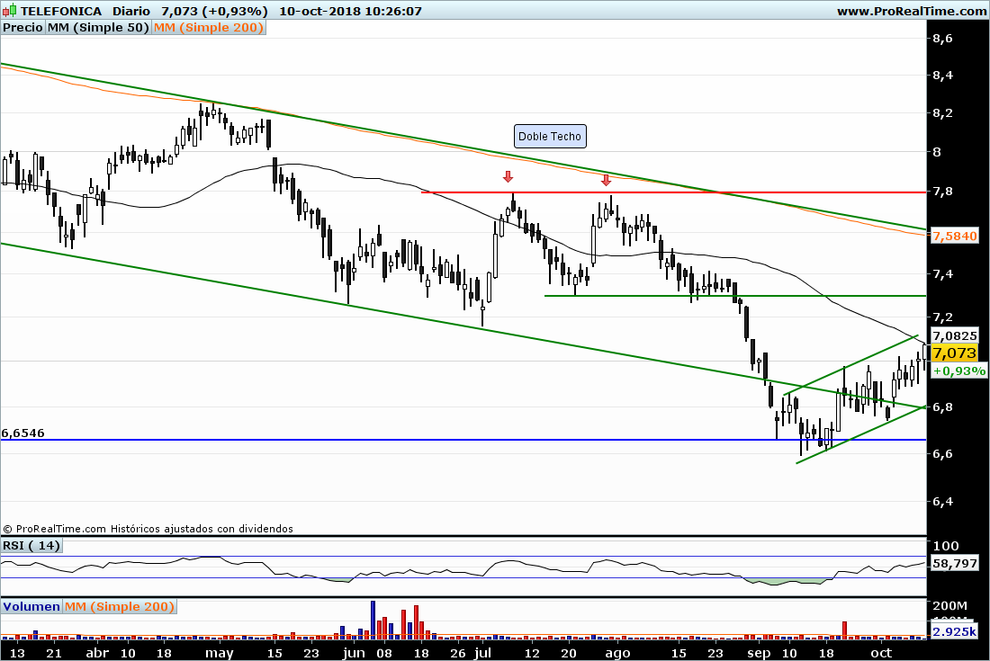Select MM (Simple 200) label in volume panel
Viewport: 990px width, 661px height.
coord(120,606)
